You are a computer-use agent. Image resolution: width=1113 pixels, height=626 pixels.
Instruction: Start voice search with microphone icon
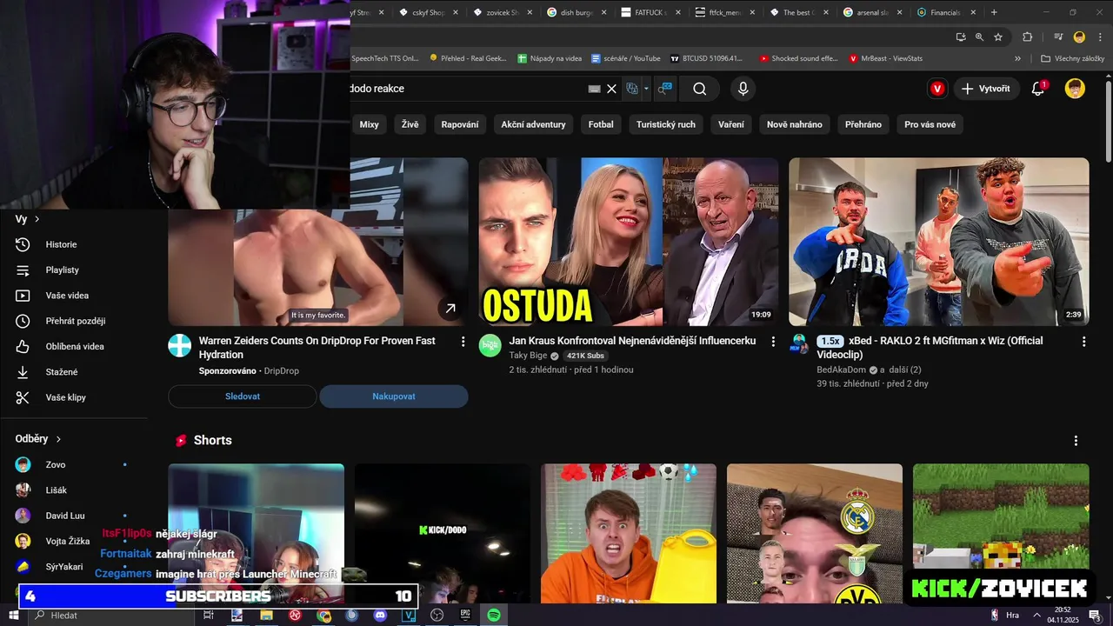click(x=743, y=89)
